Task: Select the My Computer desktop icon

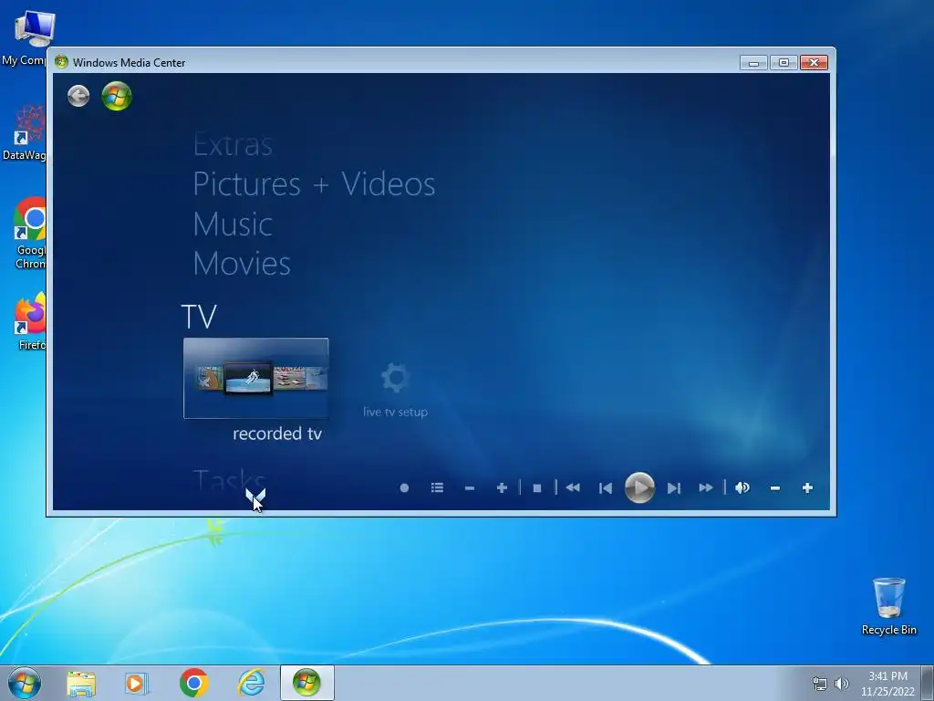Action: 26,38
